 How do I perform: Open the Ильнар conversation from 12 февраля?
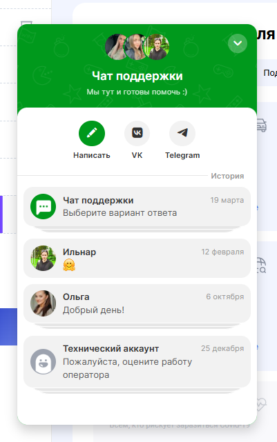(x=137, y=258)
